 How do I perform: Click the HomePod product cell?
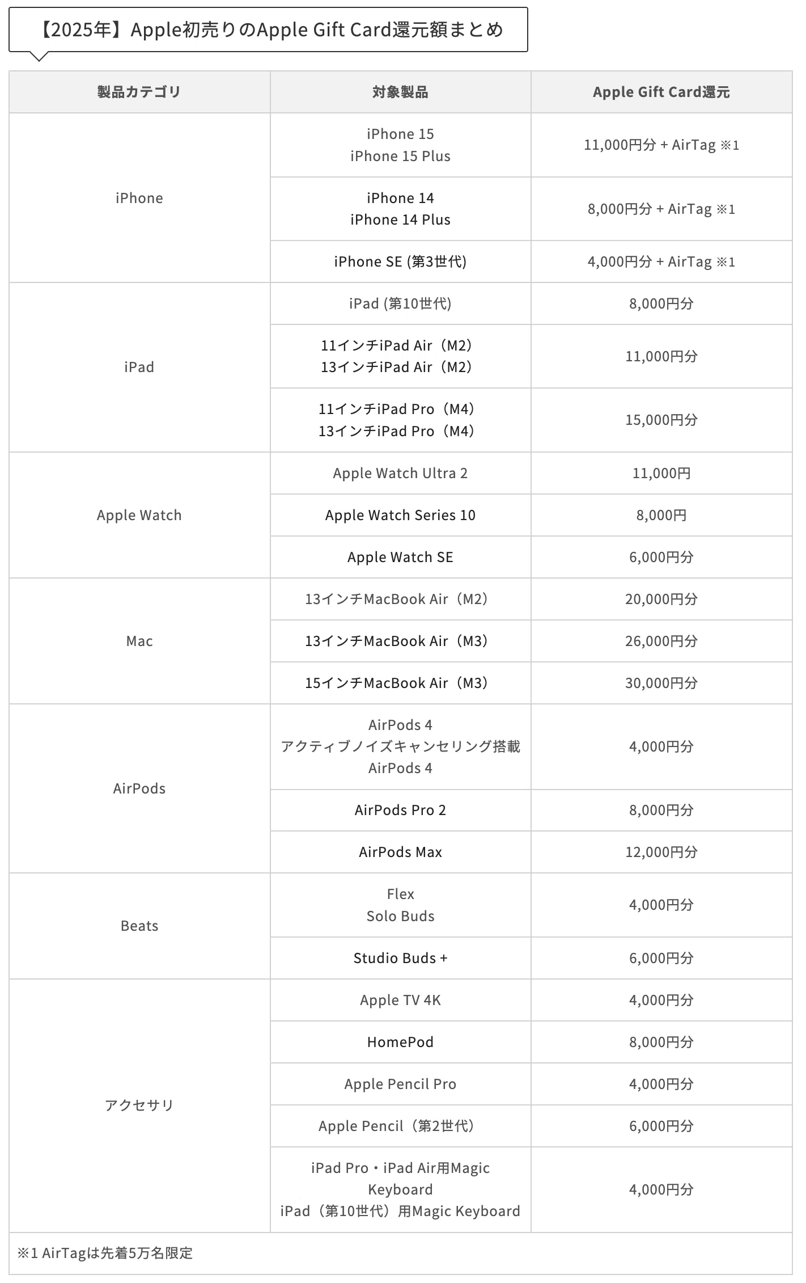401,1042
